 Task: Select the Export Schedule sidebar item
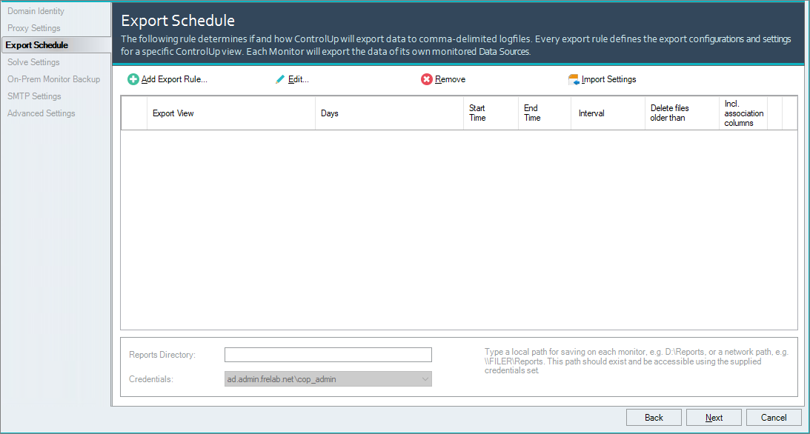[x=37, y=45]
